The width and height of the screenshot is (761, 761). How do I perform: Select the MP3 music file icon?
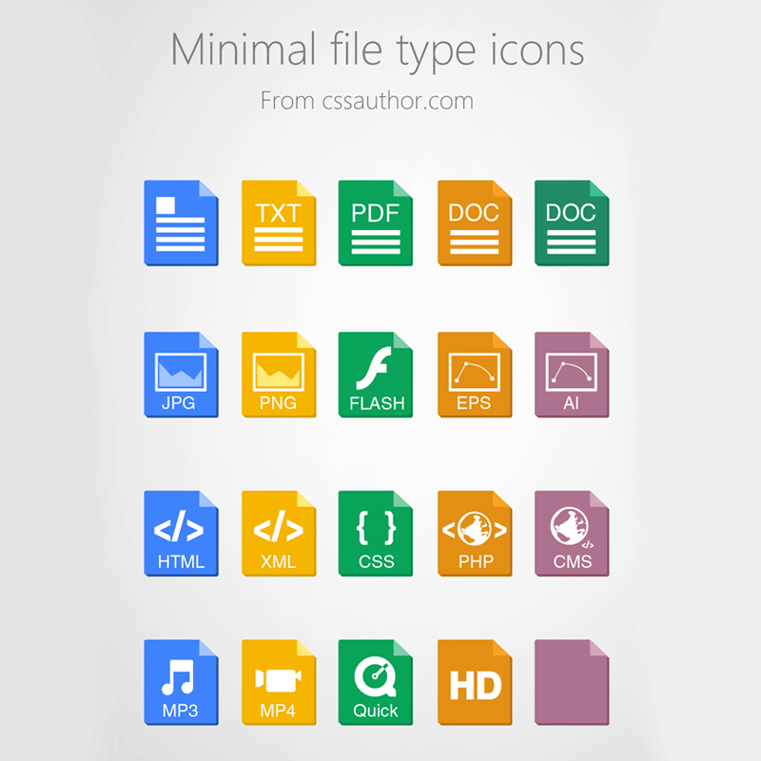point(181,687)
